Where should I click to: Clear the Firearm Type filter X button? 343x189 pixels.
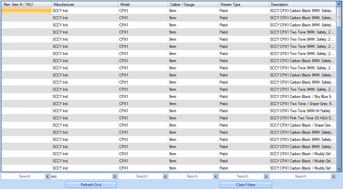pyautogui.click(x=266, y=176)
